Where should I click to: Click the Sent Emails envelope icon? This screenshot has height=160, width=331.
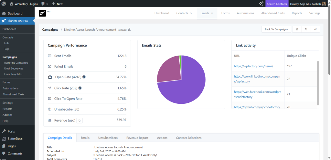point(49,56)
